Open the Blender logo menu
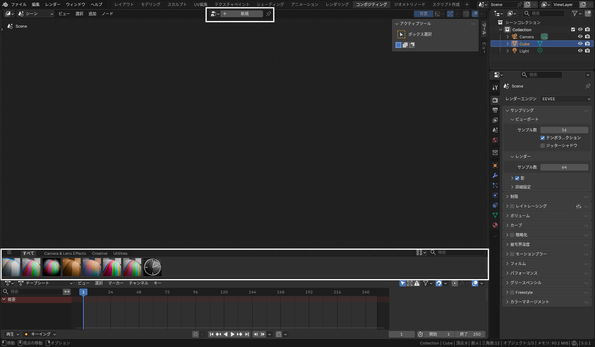The height and width of the screenshot is (347, 595). click(5, 5)
